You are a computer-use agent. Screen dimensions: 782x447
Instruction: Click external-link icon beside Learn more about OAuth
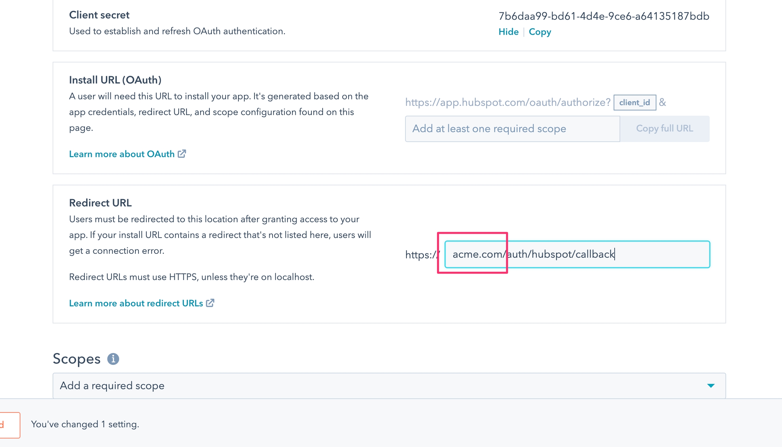click(182, 154)
